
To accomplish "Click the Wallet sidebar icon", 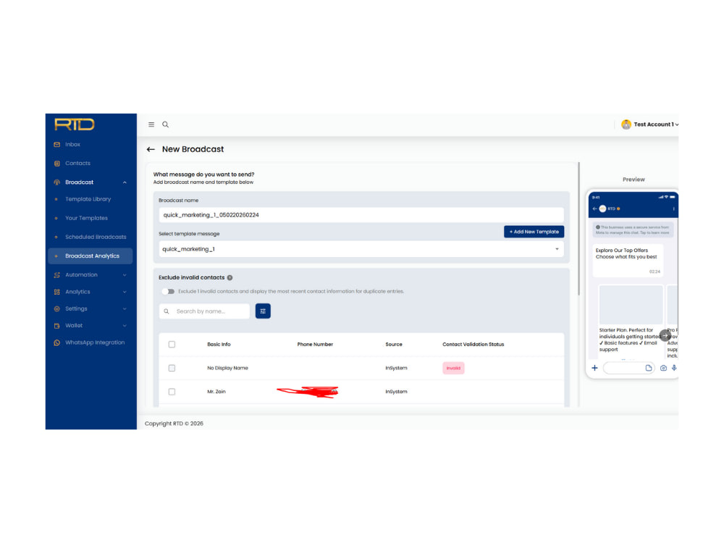I will [x=56, y=326].
